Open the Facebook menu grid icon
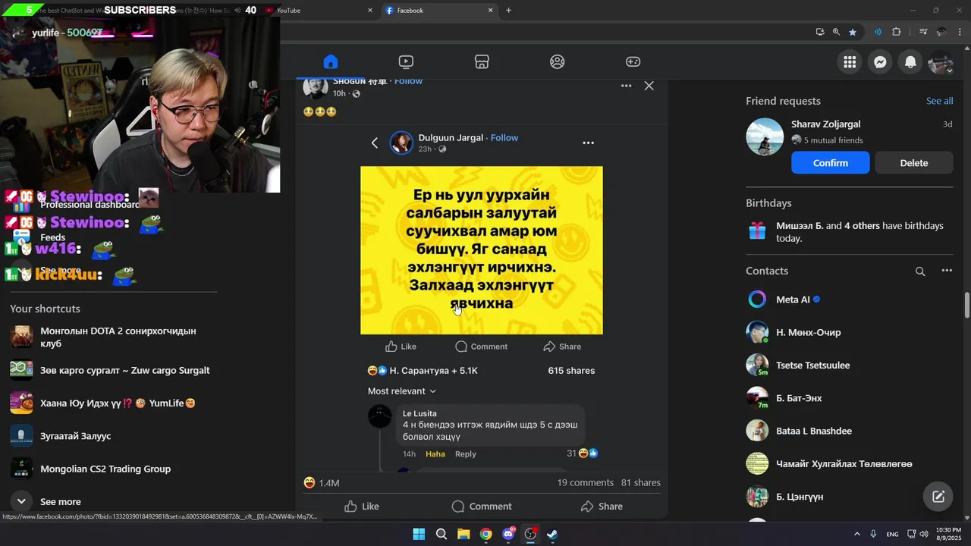The width and height of the screenshot is (971, 546). tap(850, 62)
